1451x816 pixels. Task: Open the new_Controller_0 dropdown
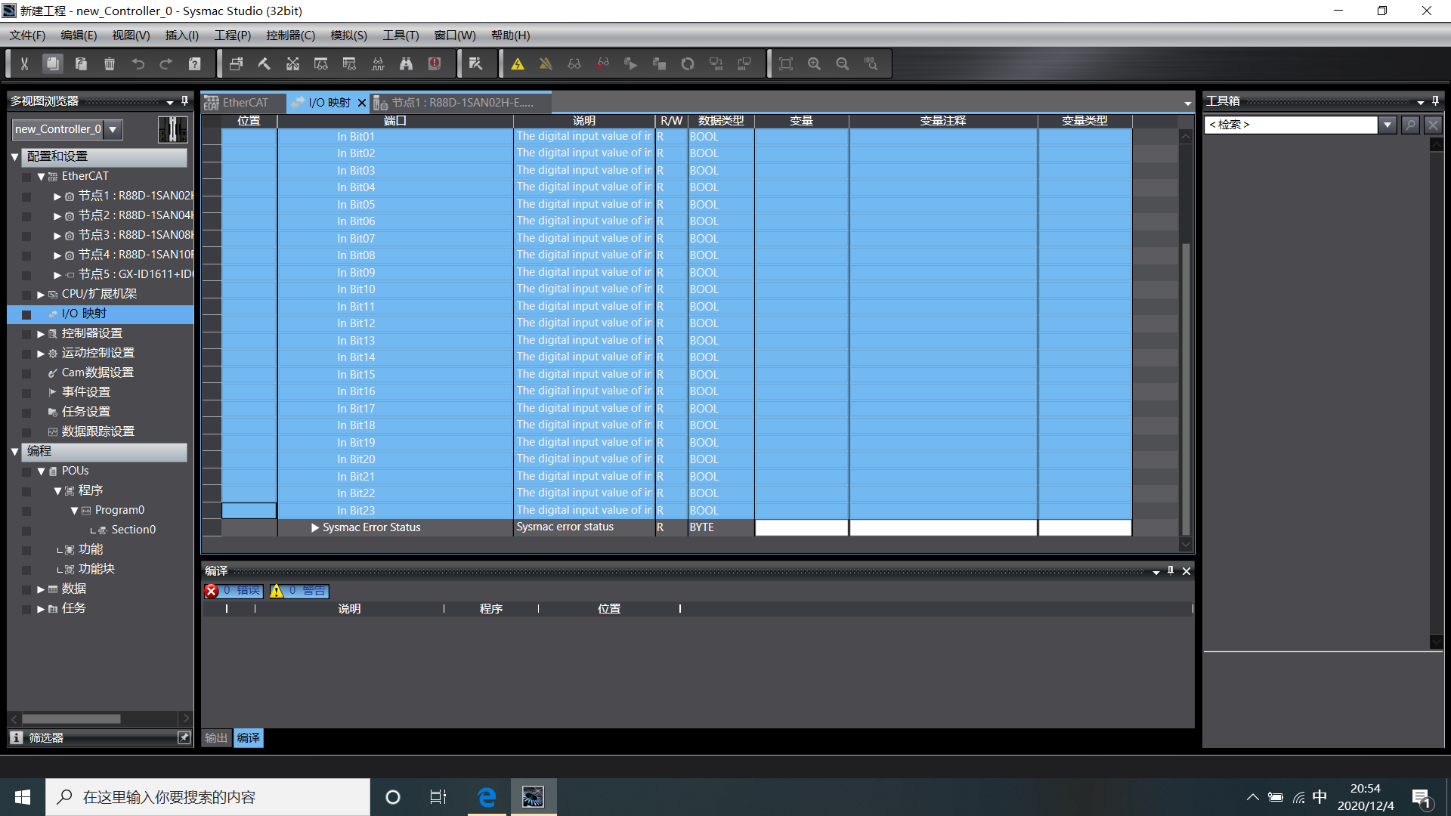tap(113, 129)
